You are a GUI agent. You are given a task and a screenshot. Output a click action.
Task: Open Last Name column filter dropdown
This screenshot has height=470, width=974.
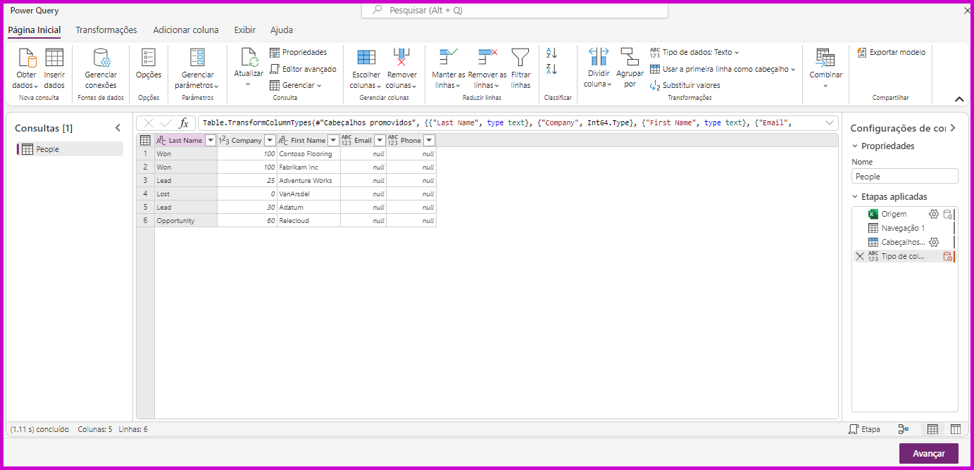(210, 140)
